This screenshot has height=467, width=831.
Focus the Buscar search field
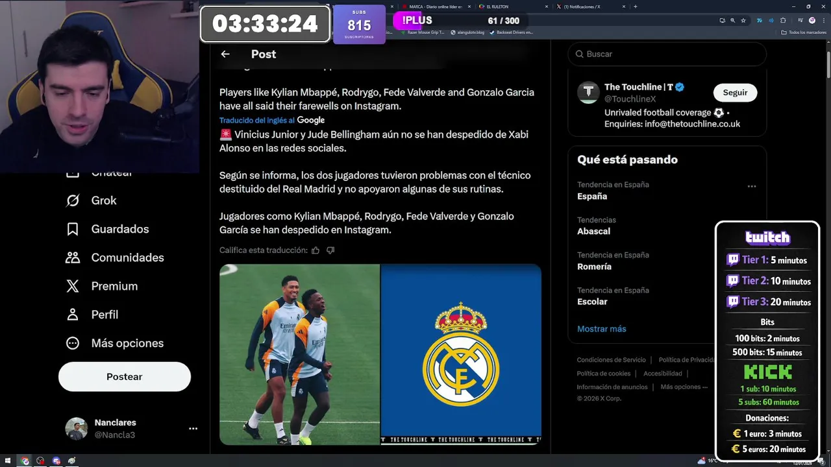(667, 54)
